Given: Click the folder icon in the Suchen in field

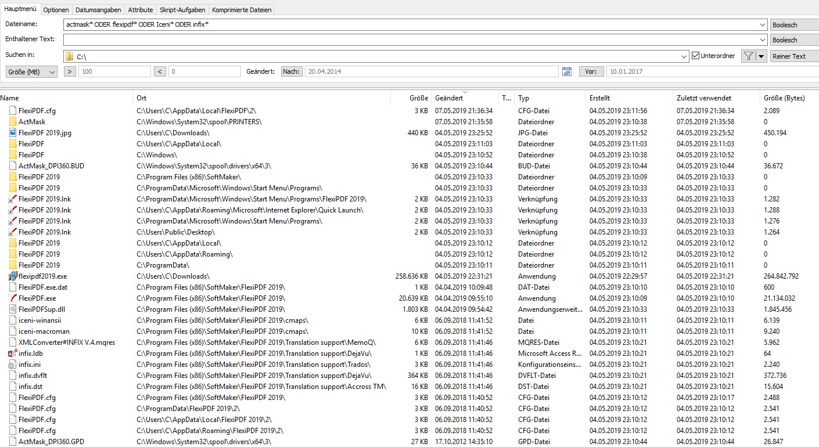Looking at the screenshot, I should [x=70, y=57].
